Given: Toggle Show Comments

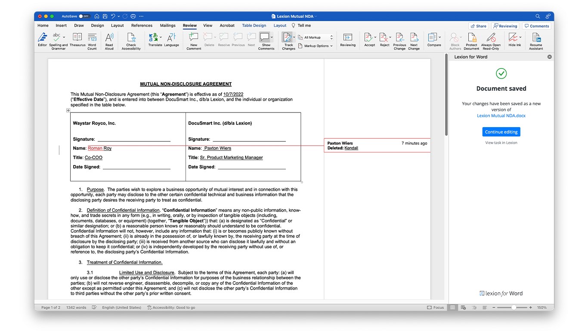Looking at the screenshot, I should 266,41.
